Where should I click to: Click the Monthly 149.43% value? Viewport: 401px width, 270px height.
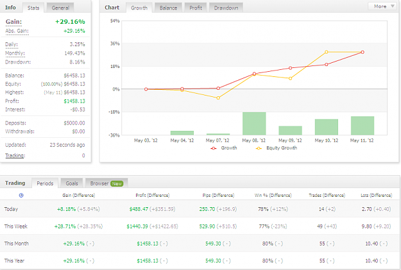(x=74, y=53)
